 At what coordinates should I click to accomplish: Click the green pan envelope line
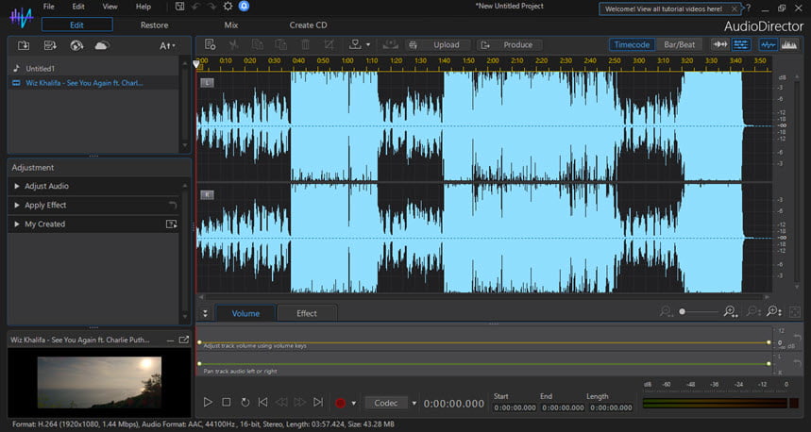(484, 364)
